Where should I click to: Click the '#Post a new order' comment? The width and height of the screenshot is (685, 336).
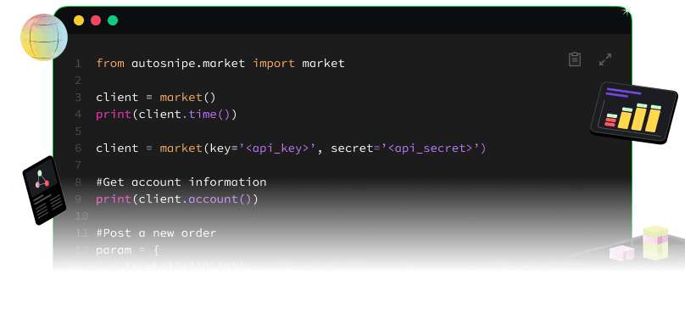click(156, 232)
